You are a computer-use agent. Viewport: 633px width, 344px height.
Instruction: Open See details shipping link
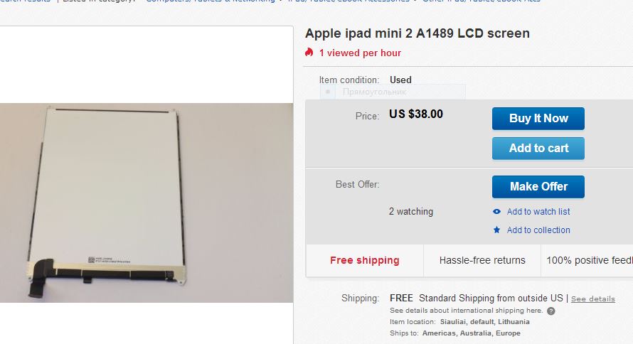592,299
